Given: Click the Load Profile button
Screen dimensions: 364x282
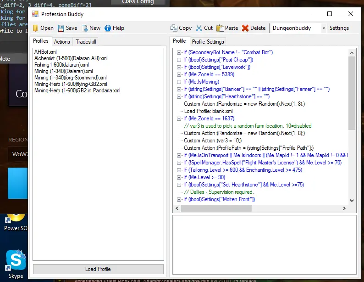Looking at the screenshot, I should [x=98, y=269].
